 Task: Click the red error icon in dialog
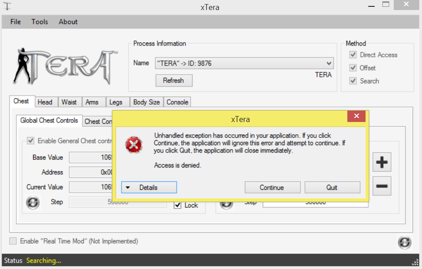coord(134,145)
